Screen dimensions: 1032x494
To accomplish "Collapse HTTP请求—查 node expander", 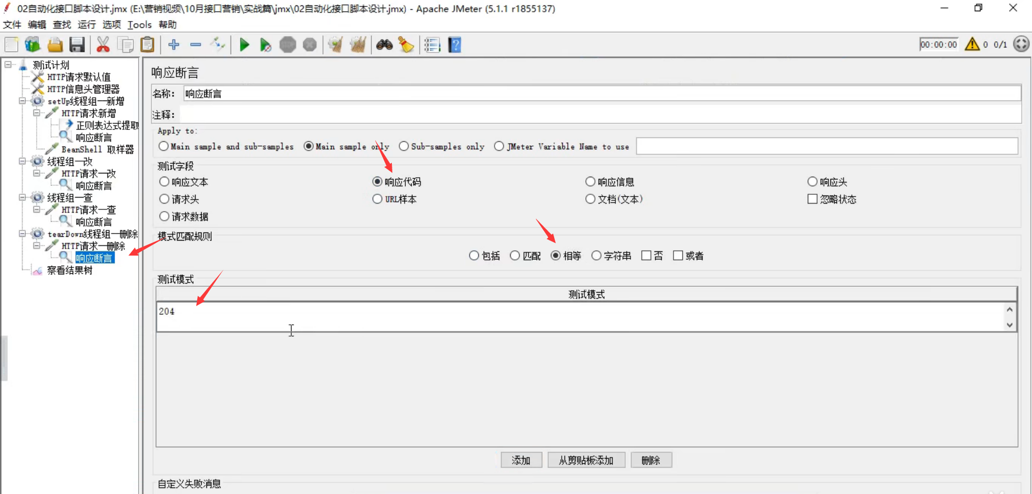I will (37, 209).
